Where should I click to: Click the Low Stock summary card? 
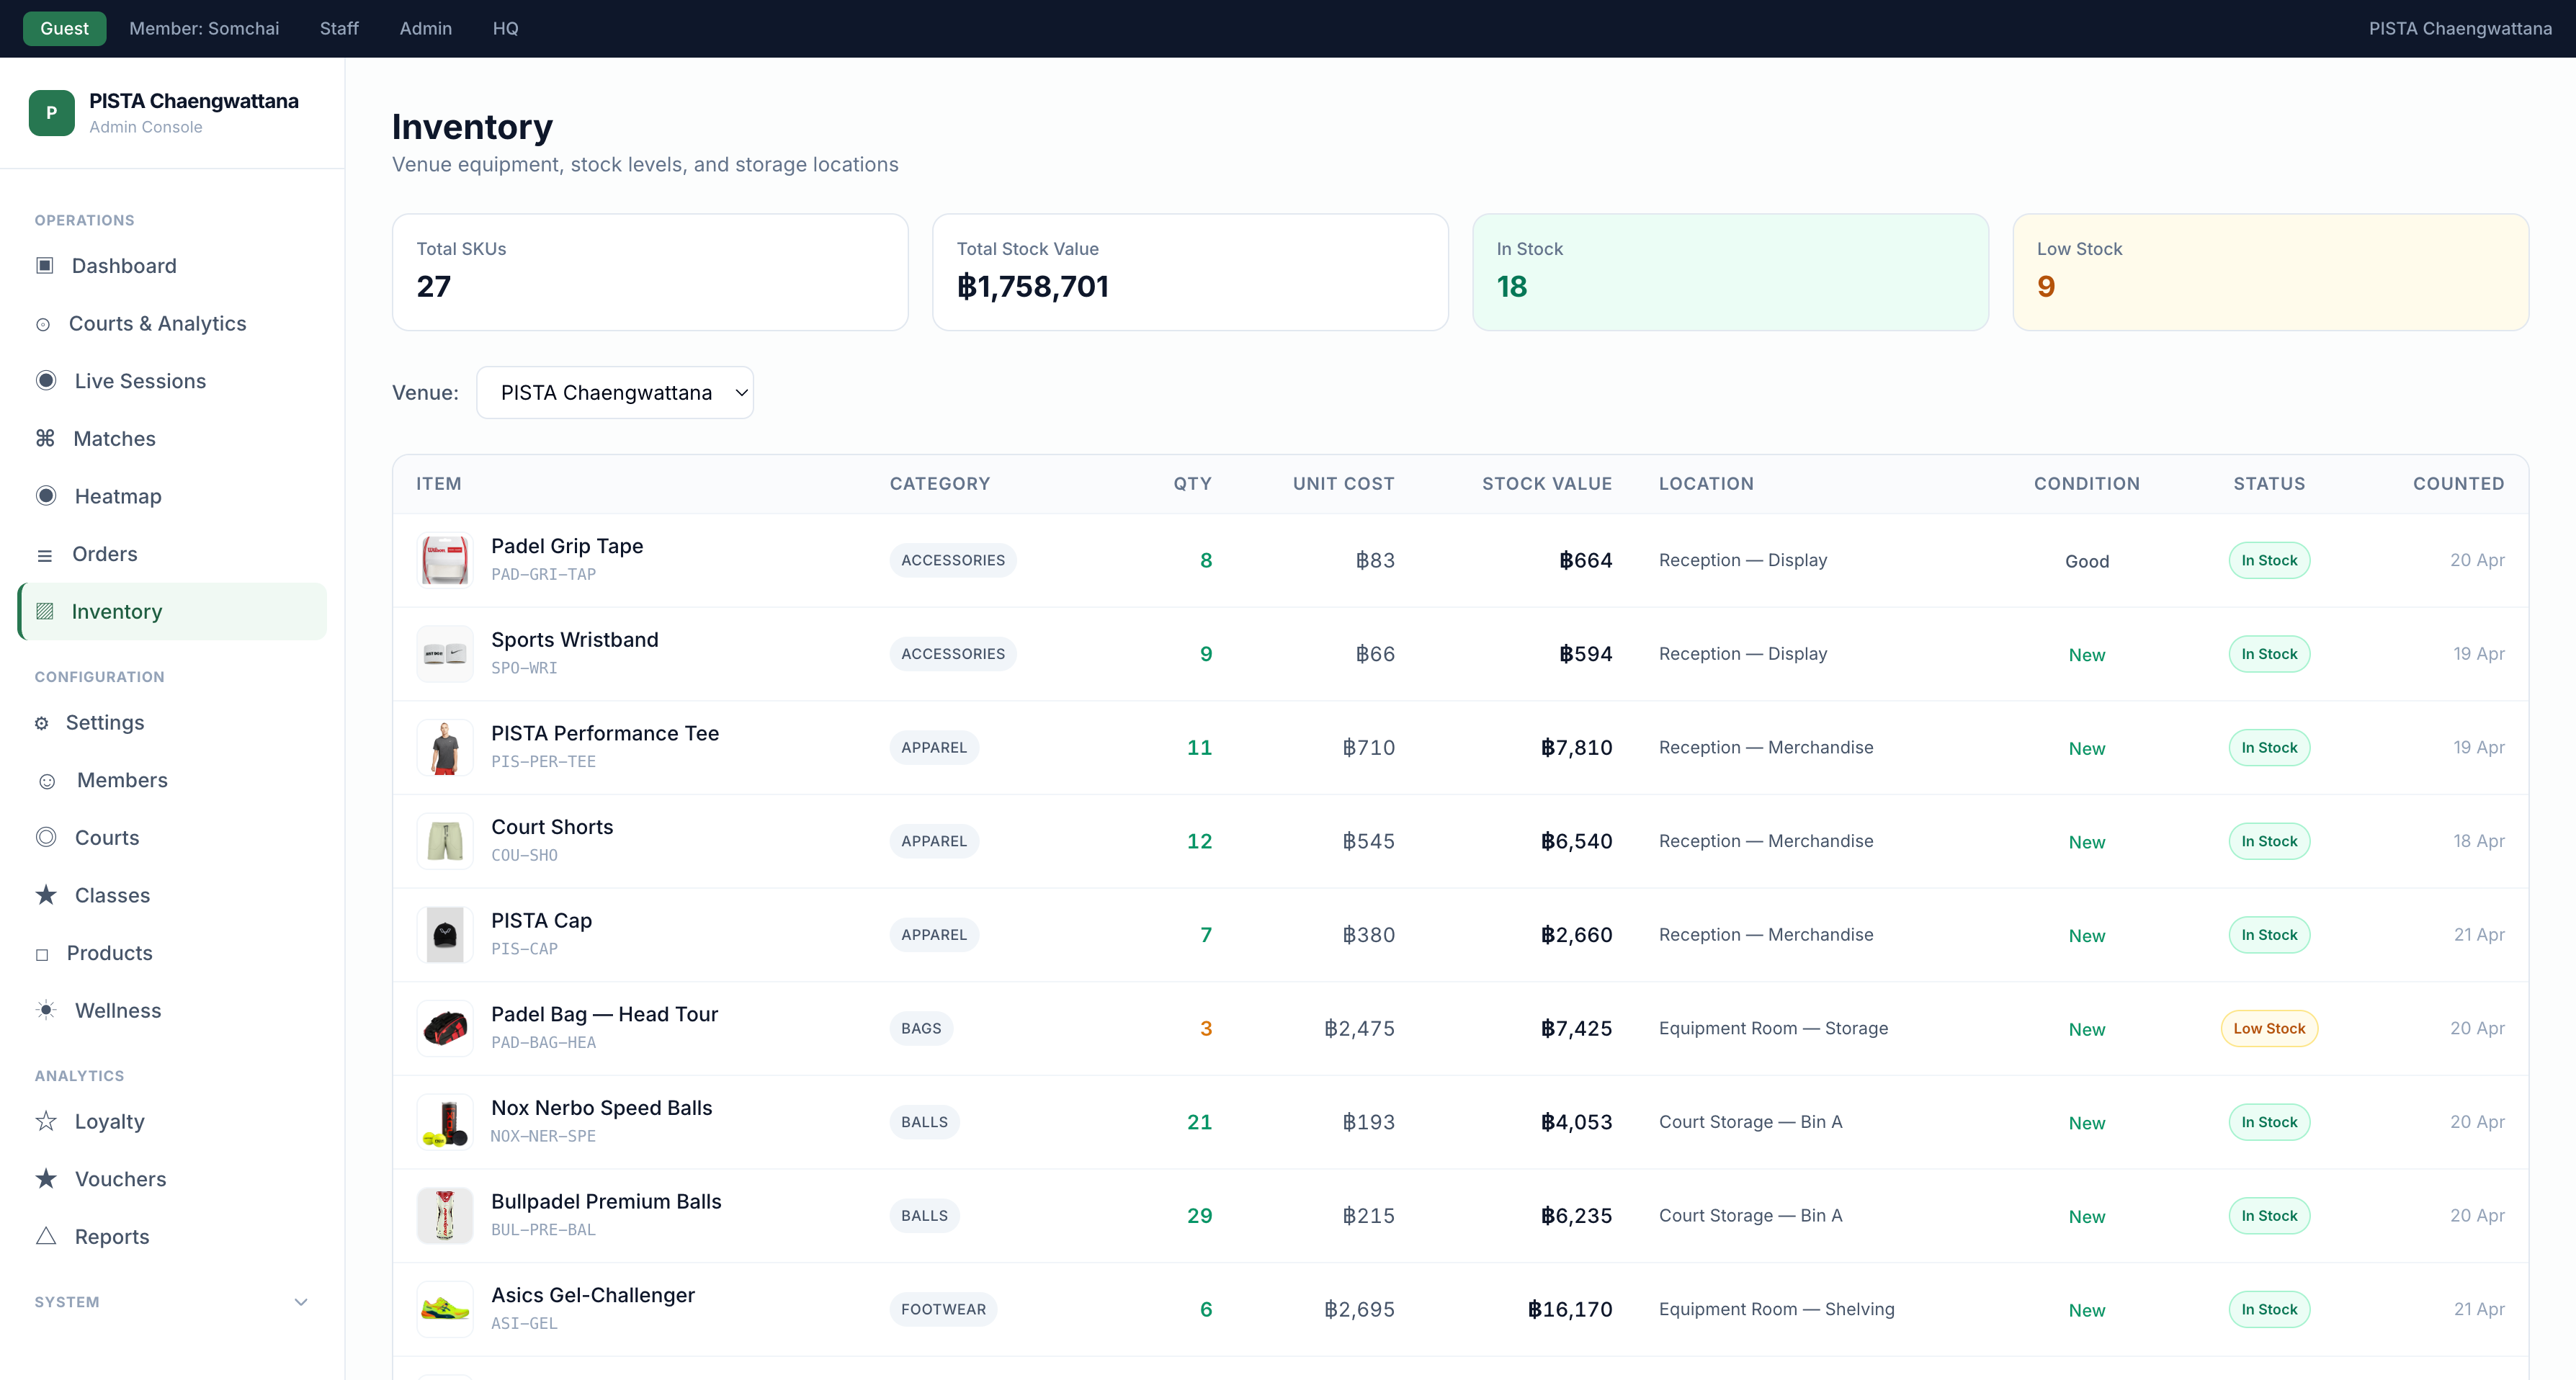pyautogui.click(x=2269, y=272)
